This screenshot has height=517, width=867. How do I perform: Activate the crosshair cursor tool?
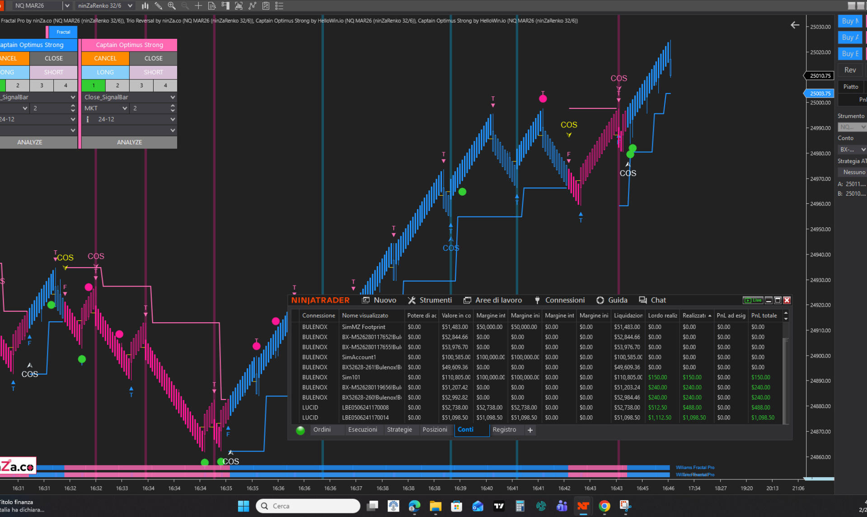coord(198,6)
